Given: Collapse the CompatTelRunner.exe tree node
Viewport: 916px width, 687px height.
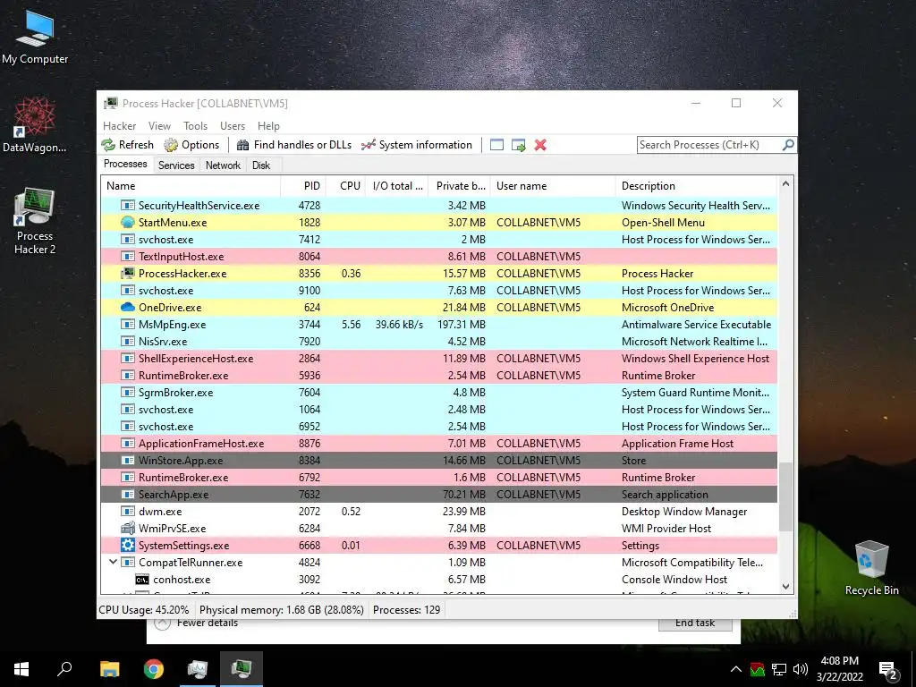Looking at the screenshot, I should [113, 562].
